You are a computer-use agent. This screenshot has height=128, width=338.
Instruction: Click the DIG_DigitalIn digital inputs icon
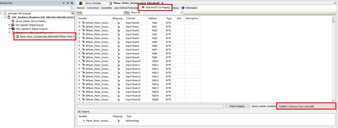tap(13, 25)
